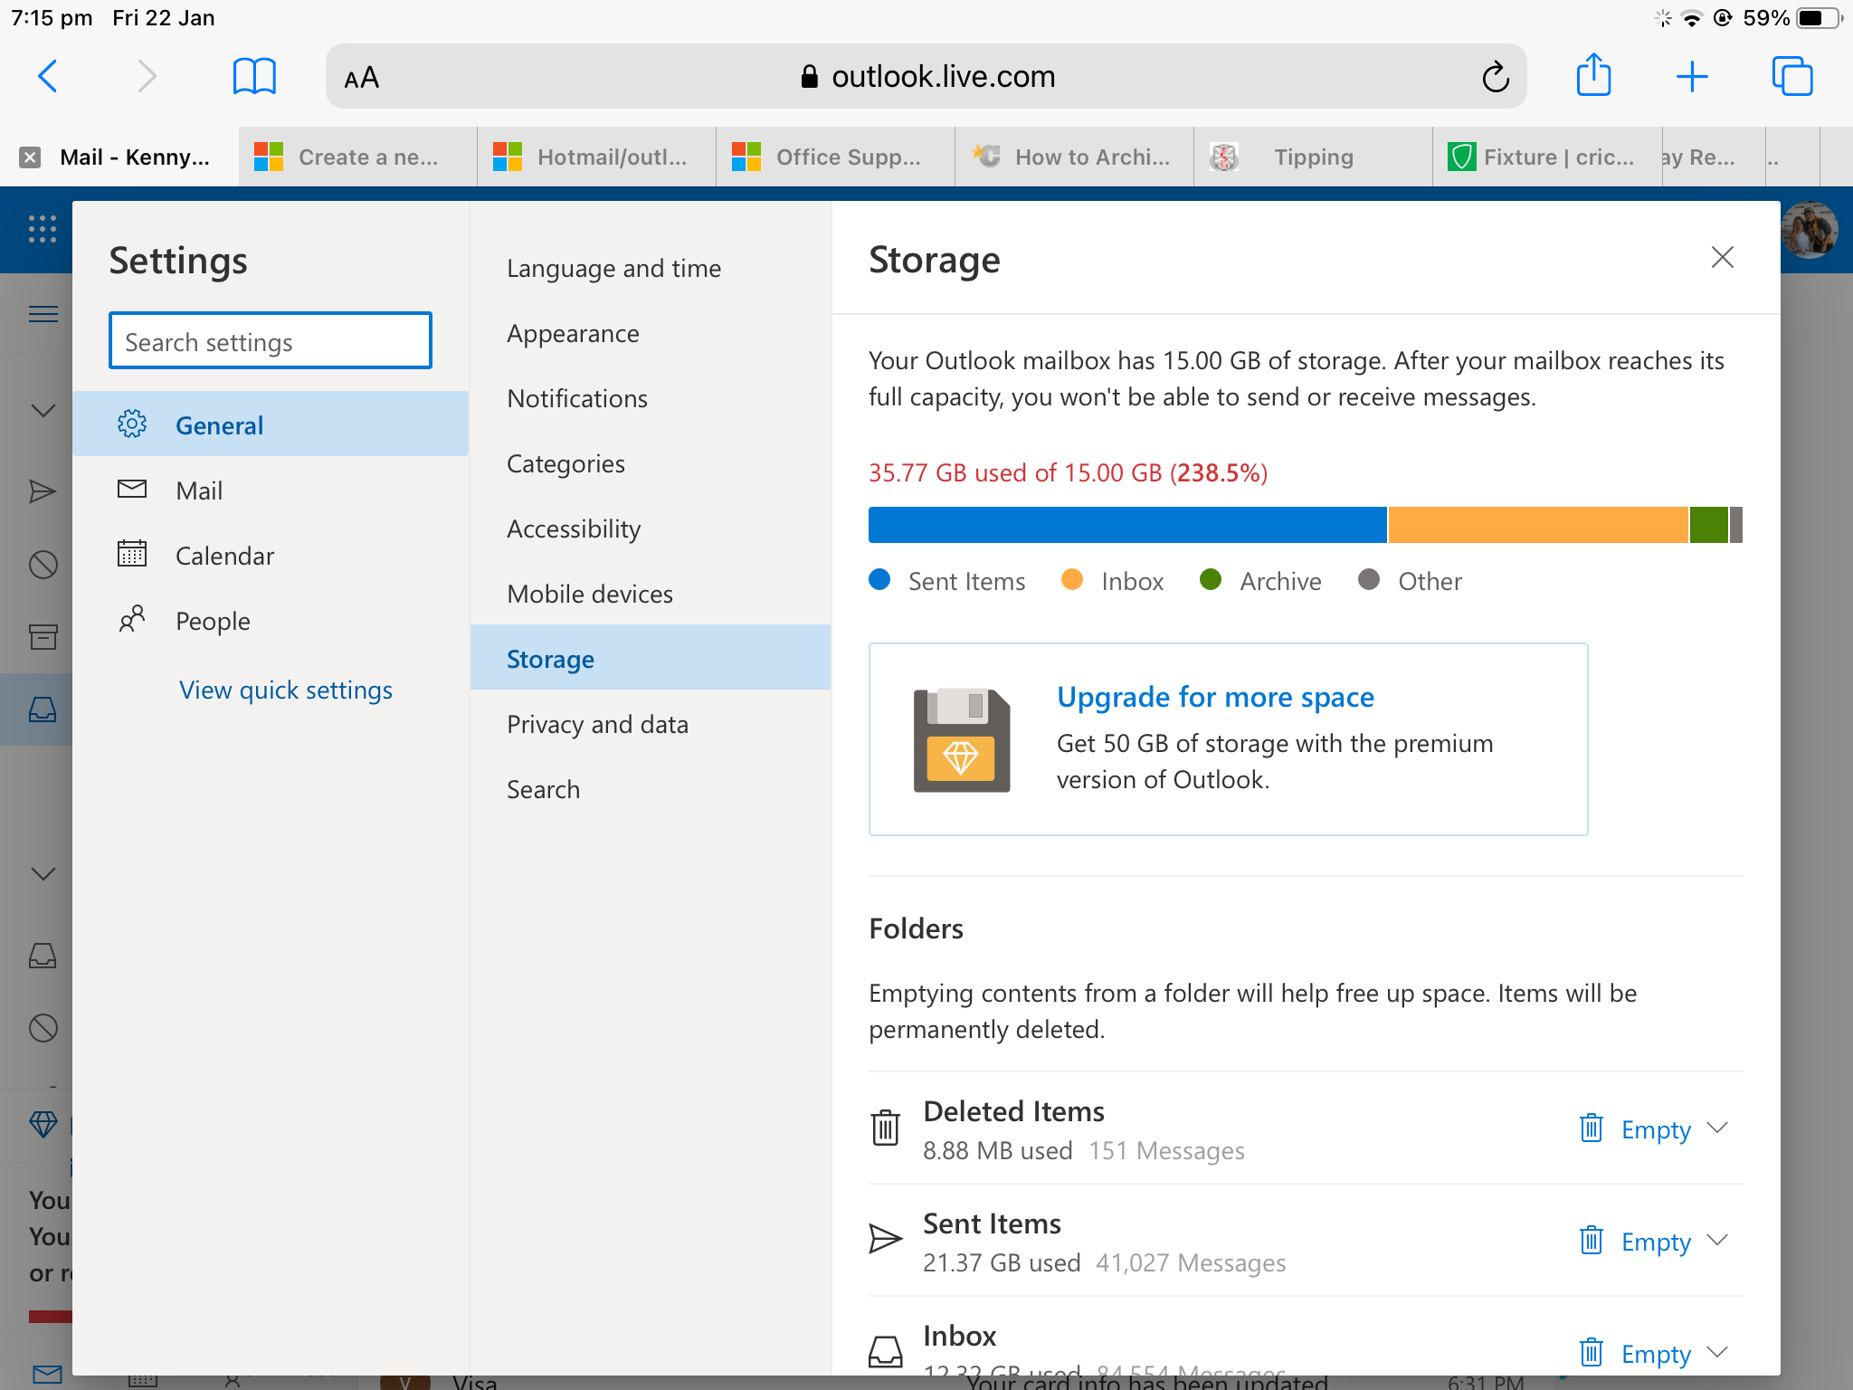This screenshot has height=1390, width=1853.
Task: Expand the chevron beside Inbox Empty
Action: coord(1717,1353)
